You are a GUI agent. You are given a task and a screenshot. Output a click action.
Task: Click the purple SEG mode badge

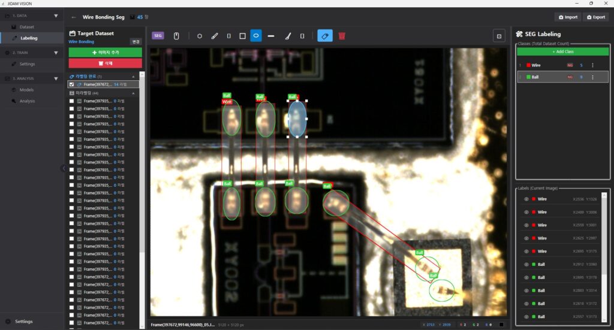pos(158,35)
